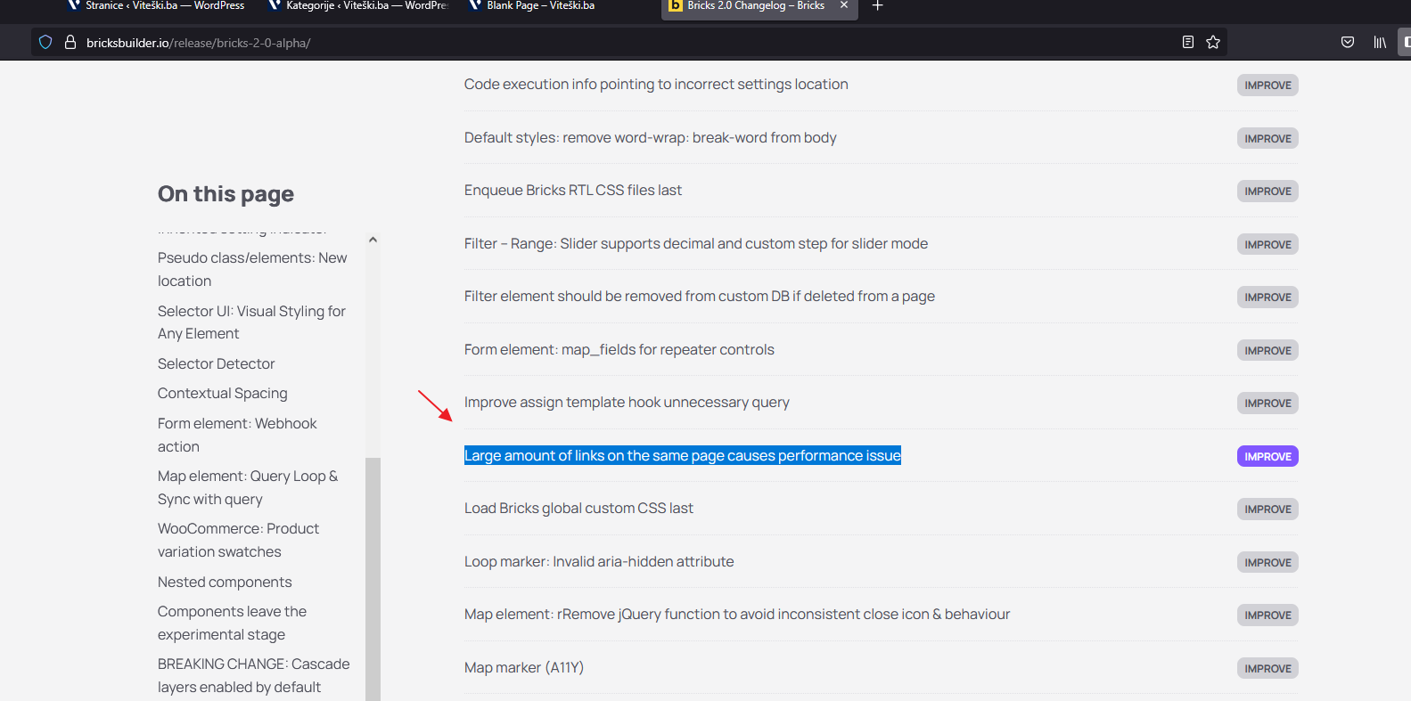This screenshot has width=1411, height=701.
Task: Switch to Stranice ‹ Viteški.ba WordPress tab
Action: pos(157,6)
